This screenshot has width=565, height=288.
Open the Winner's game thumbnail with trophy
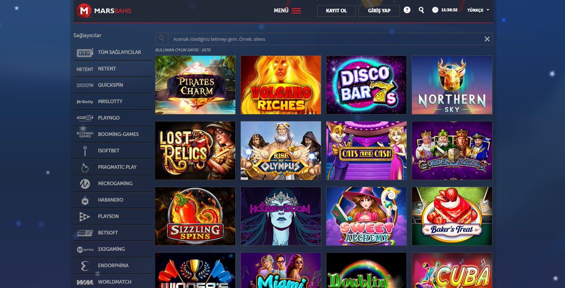[x=195, y=270]
